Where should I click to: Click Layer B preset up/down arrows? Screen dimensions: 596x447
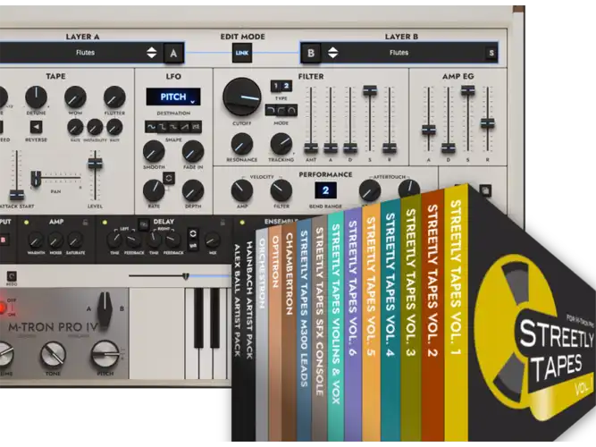point(332,53)
